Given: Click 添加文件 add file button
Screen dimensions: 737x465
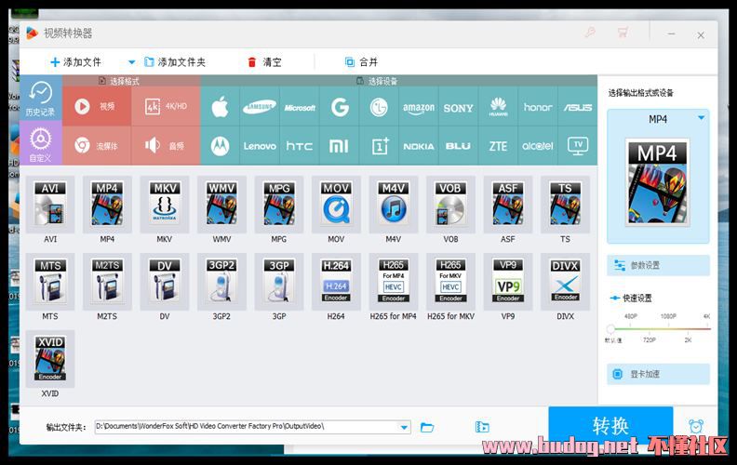Looking at the screenshot, I should coord(75,62).
